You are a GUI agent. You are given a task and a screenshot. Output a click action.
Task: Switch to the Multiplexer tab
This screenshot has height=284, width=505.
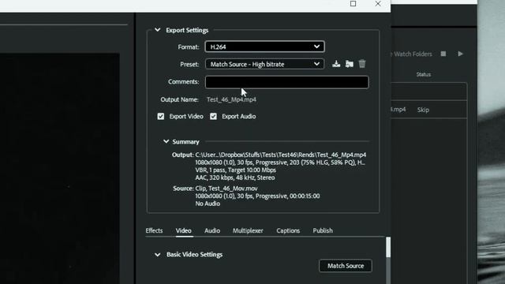click(x=248, y=230)
